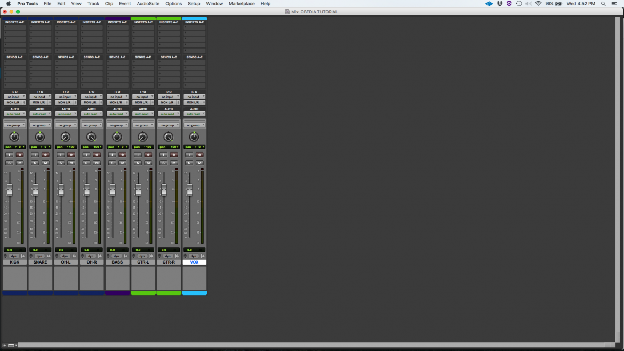Open the no group selector on OH-R

91,124
